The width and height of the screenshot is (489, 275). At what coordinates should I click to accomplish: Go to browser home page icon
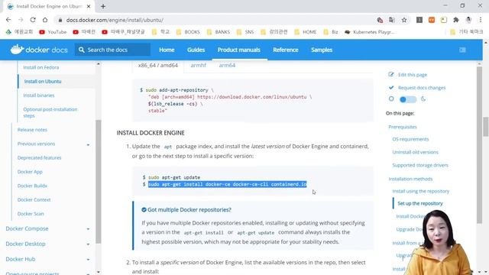(45, 20)
